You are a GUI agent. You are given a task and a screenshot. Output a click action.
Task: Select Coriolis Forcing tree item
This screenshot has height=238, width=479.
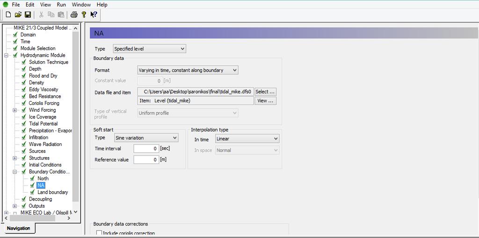point(44,103)
